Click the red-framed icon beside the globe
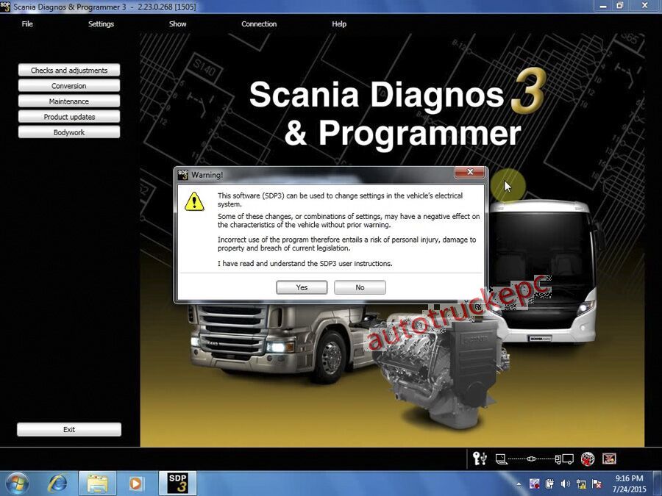The image size is (662, 496). click(x=609, y=459)
